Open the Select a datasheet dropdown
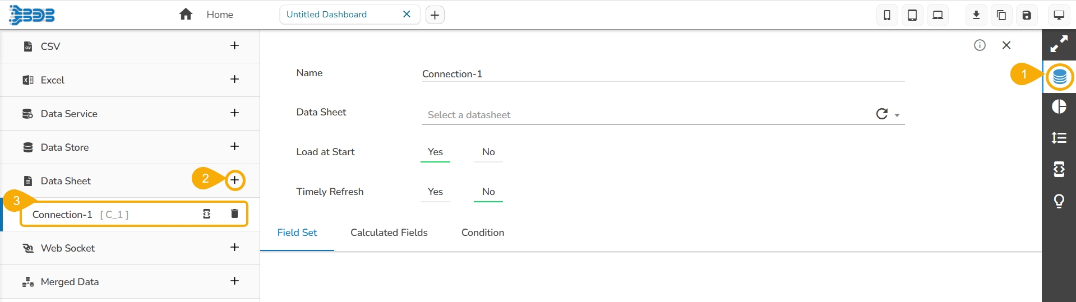Viewport: 1076px width, 302px height. tap(645, 115)
